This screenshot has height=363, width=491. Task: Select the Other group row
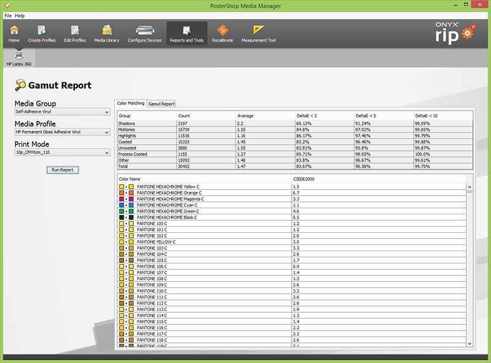click(x=295, y=160)
